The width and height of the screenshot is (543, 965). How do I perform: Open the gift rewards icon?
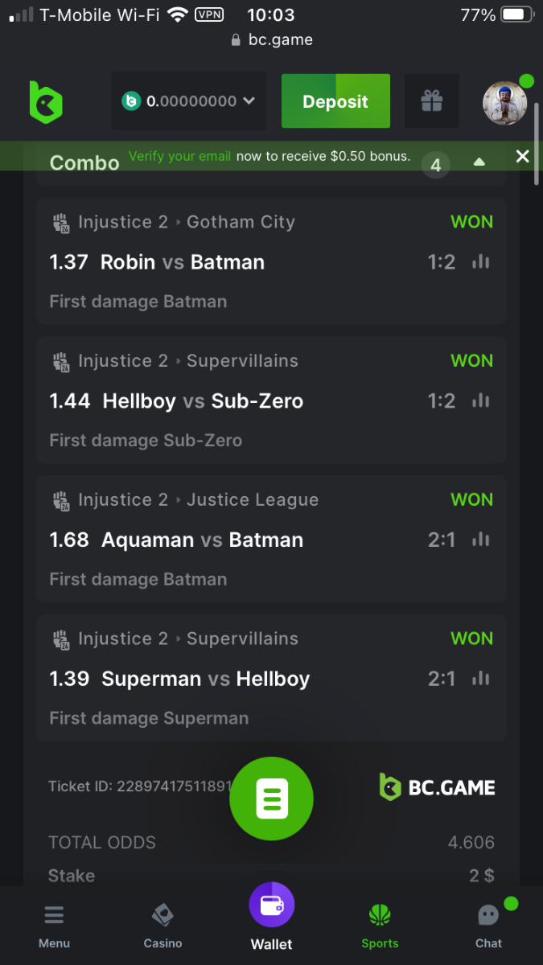pos(432,101)
